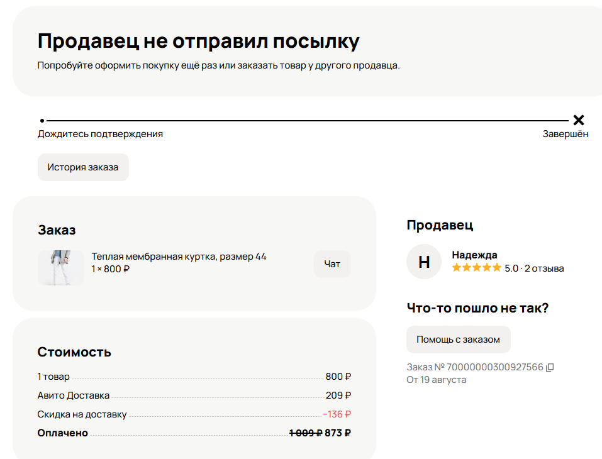Copy the order number icon
Viewport: 602px width, 459px height.
click(x=550, y=367)
